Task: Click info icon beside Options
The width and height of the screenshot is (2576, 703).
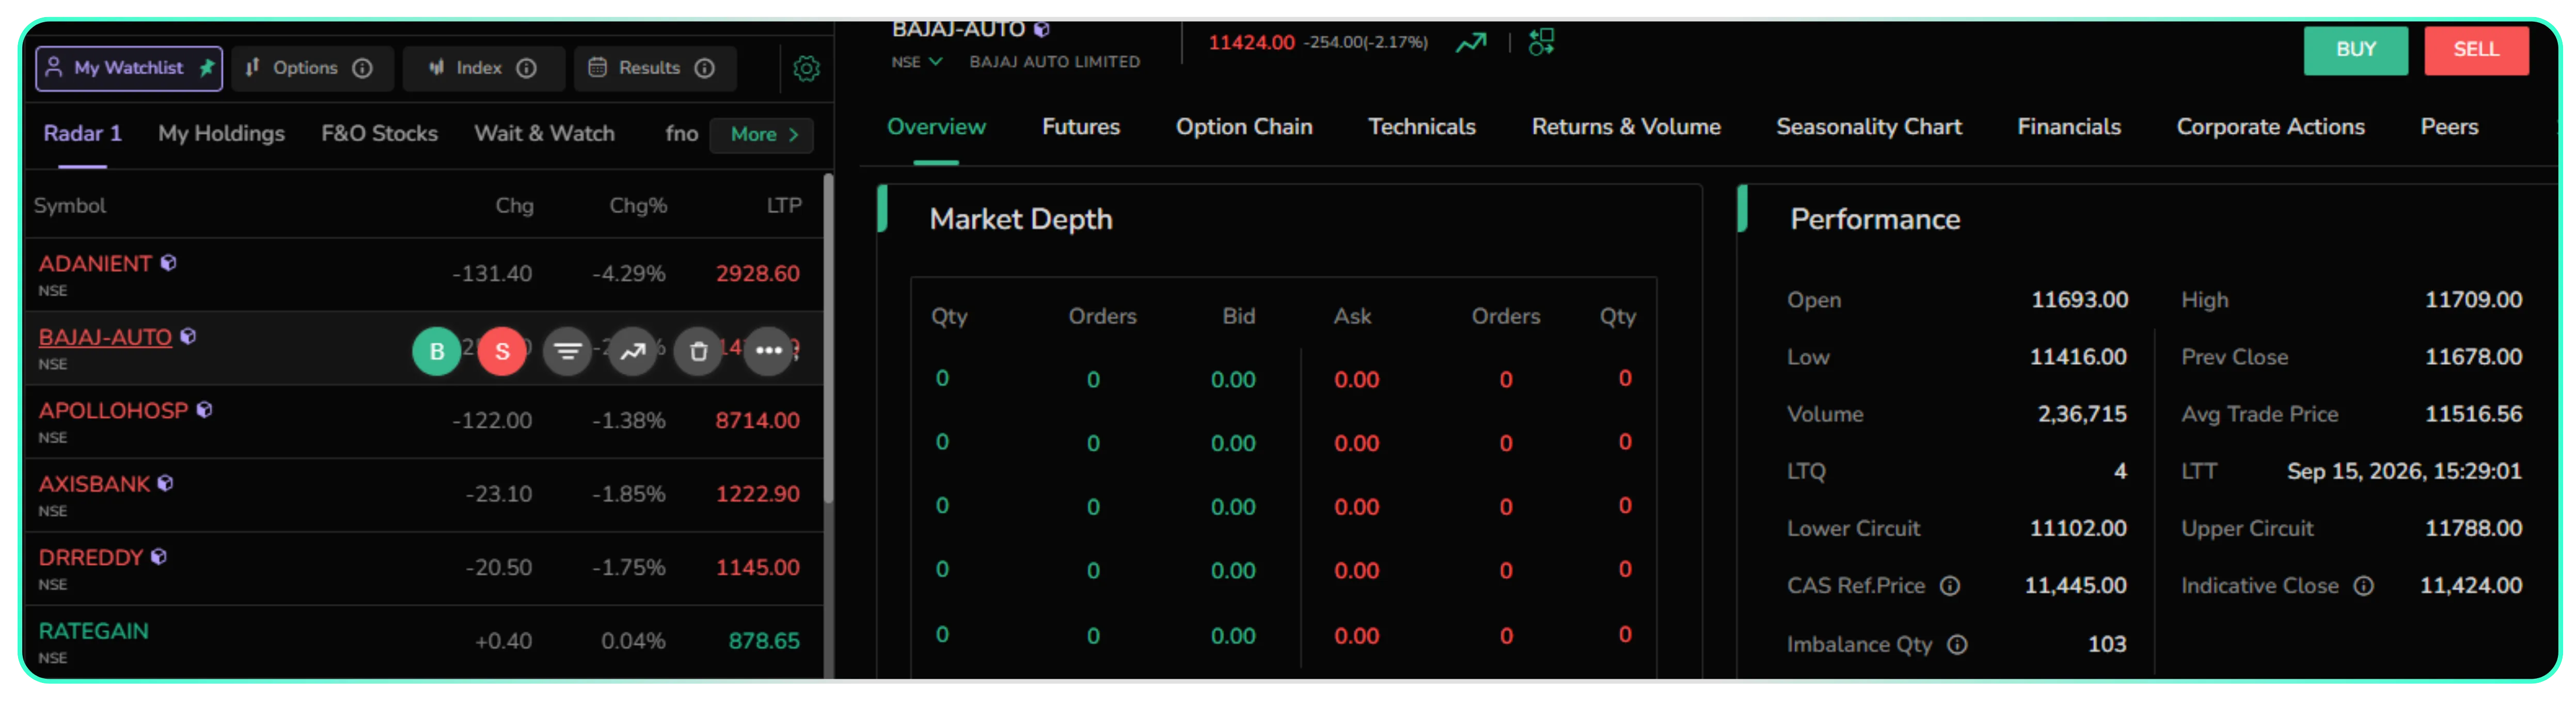Action: [x=363, y=68]
